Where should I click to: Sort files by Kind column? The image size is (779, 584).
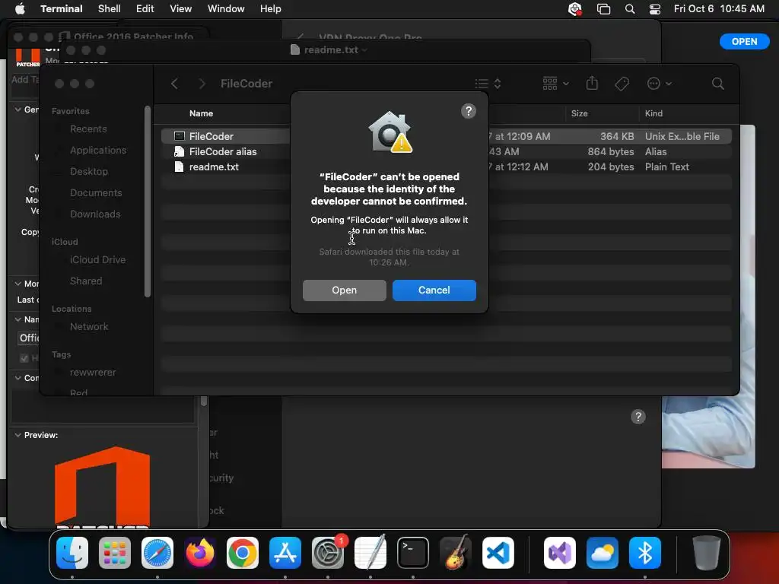pyautogui.click(x=653, y=113)
